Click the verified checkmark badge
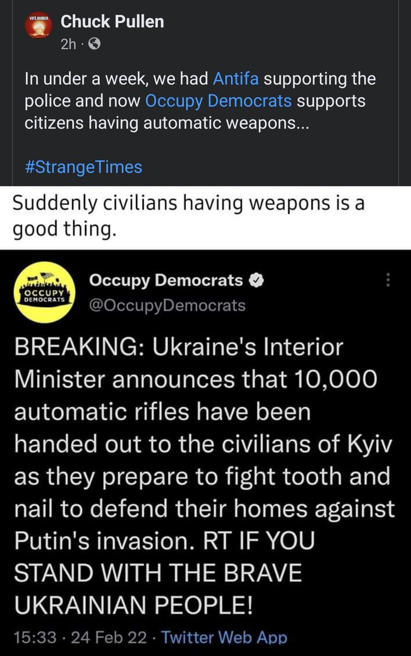 [257, 281]
